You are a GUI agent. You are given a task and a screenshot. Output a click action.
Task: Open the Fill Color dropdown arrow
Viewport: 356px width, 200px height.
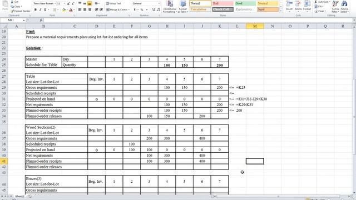click(67, 10)
